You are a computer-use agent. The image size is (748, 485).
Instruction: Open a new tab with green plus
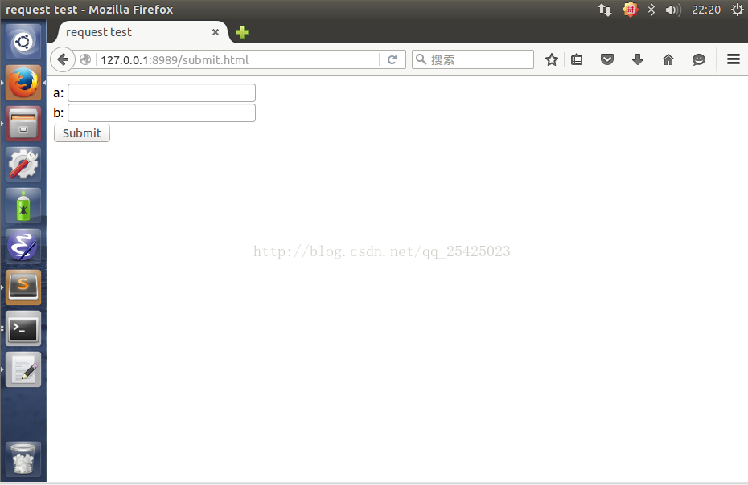[x=242, y=32]
